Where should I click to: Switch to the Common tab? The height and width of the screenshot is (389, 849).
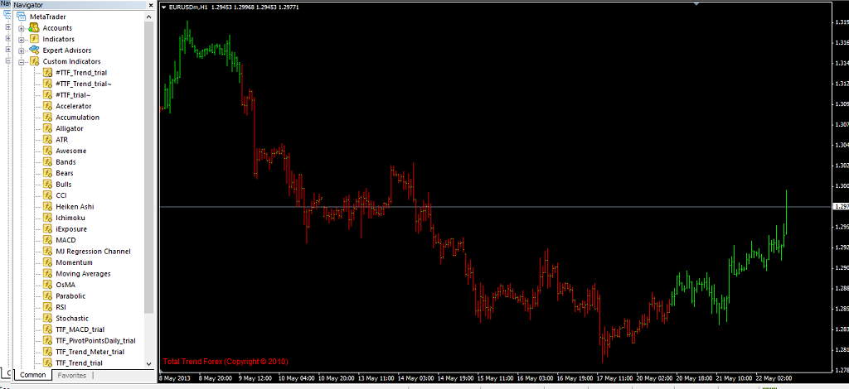[x=32, y=375]
